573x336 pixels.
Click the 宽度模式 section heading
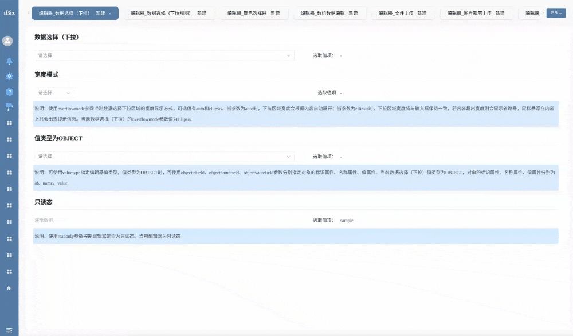pos(46,74)
